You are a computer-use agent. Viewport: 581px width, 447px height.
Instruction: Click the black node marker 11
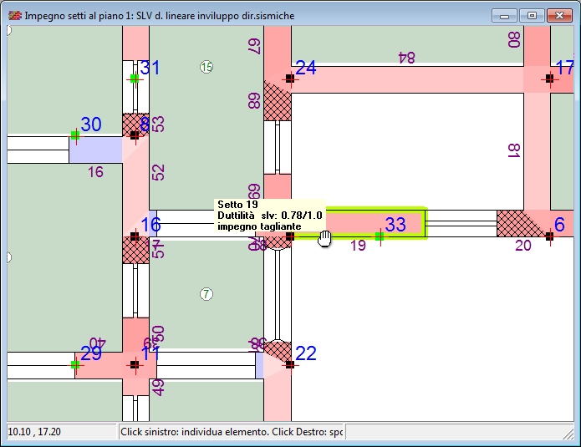135,365
